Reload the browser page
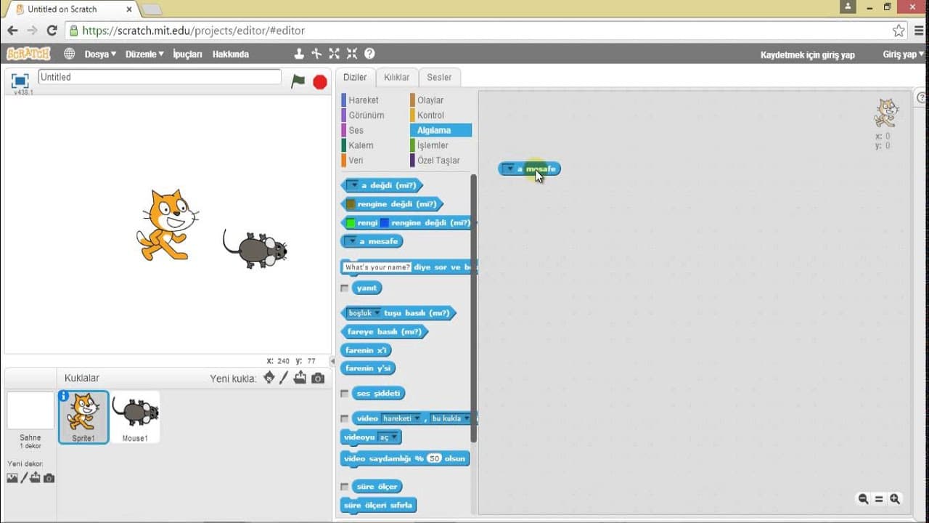This screenshot has height=523, width=929. pyautogui.click(x=52, y=31)
